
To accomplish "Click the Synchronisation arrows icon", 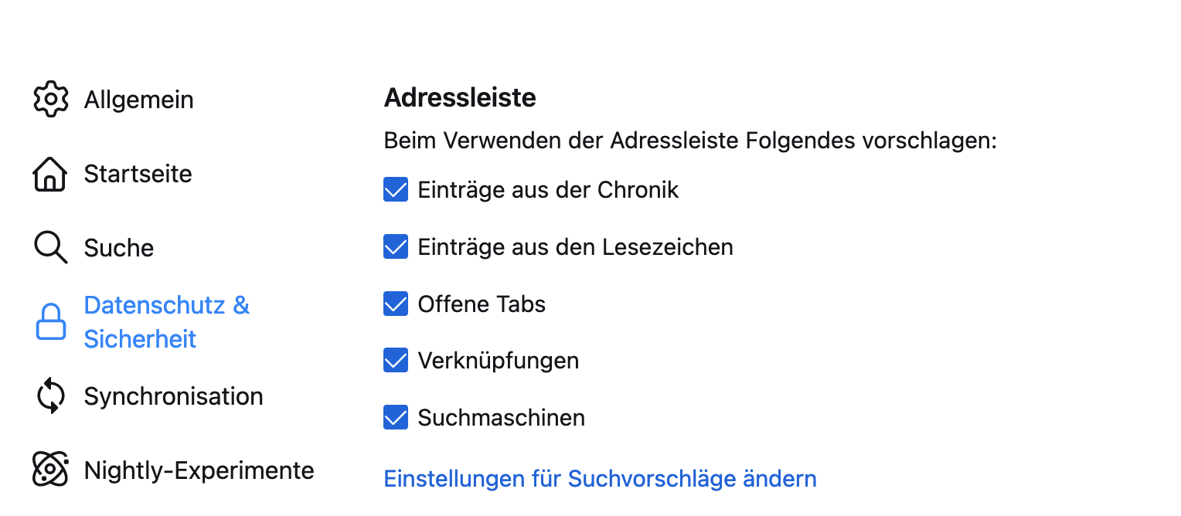I will 50,396.
